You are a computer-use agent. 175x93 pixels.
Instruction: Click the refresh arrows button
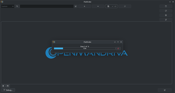pos(166,11)
